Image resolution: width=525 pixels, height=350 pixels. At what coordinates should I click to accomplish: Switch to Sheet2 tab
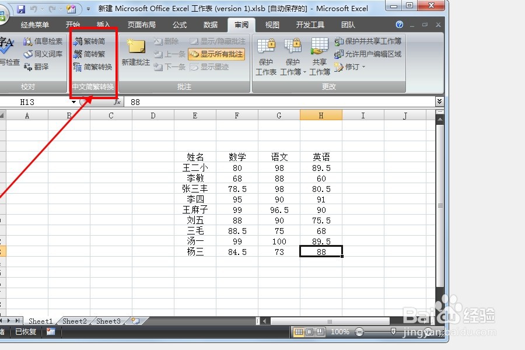[74, 321]
